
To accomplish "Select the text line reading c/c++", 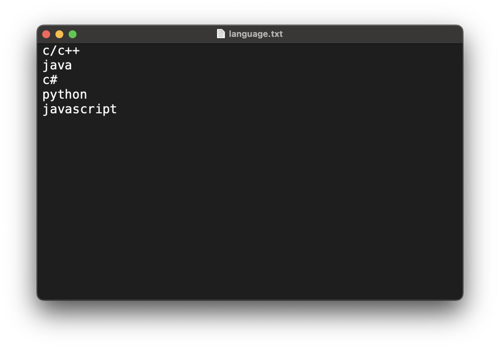I will coord(61,50).
